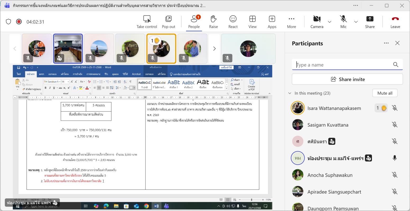410x211 pixels.
Task: Toggle the Camera on
Action: coord(317,19)
